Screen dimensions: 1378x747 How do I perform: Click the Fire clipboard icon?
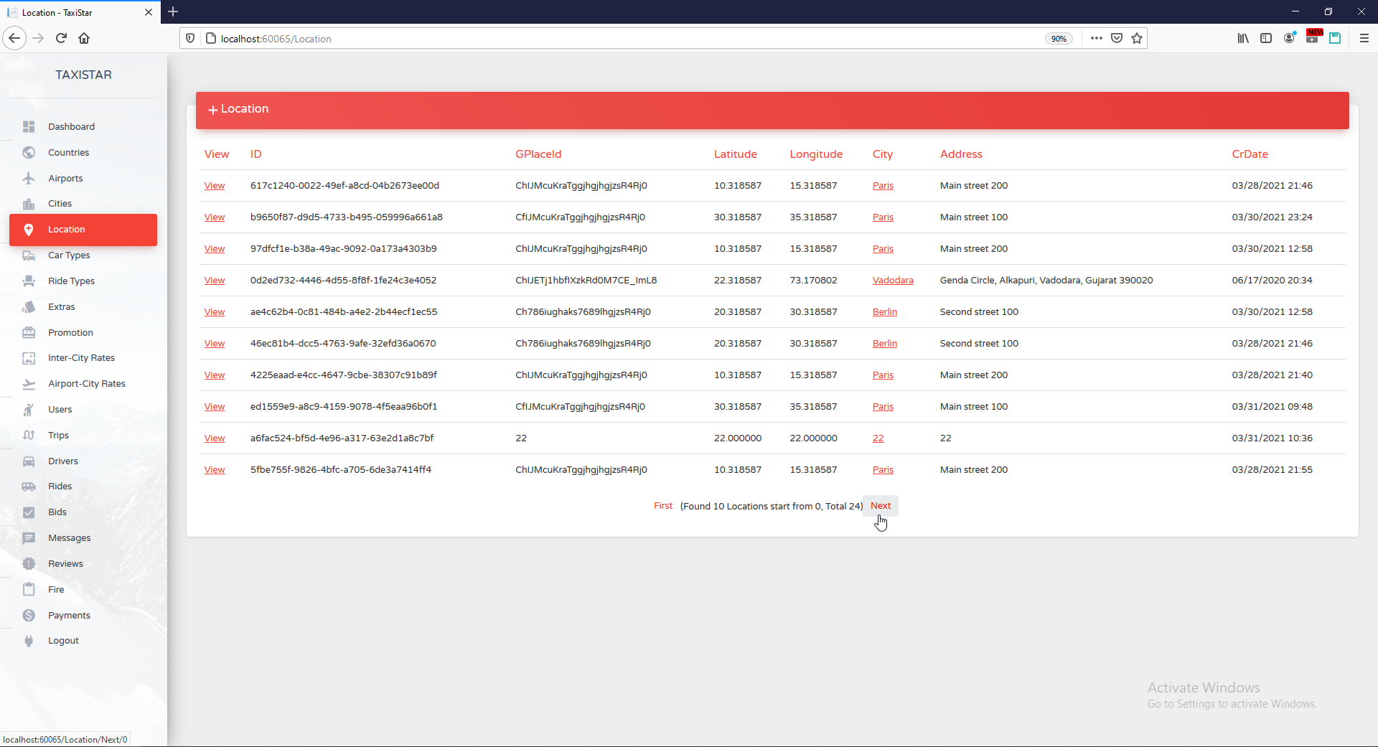pyautogui.click(x=29, y=590)
